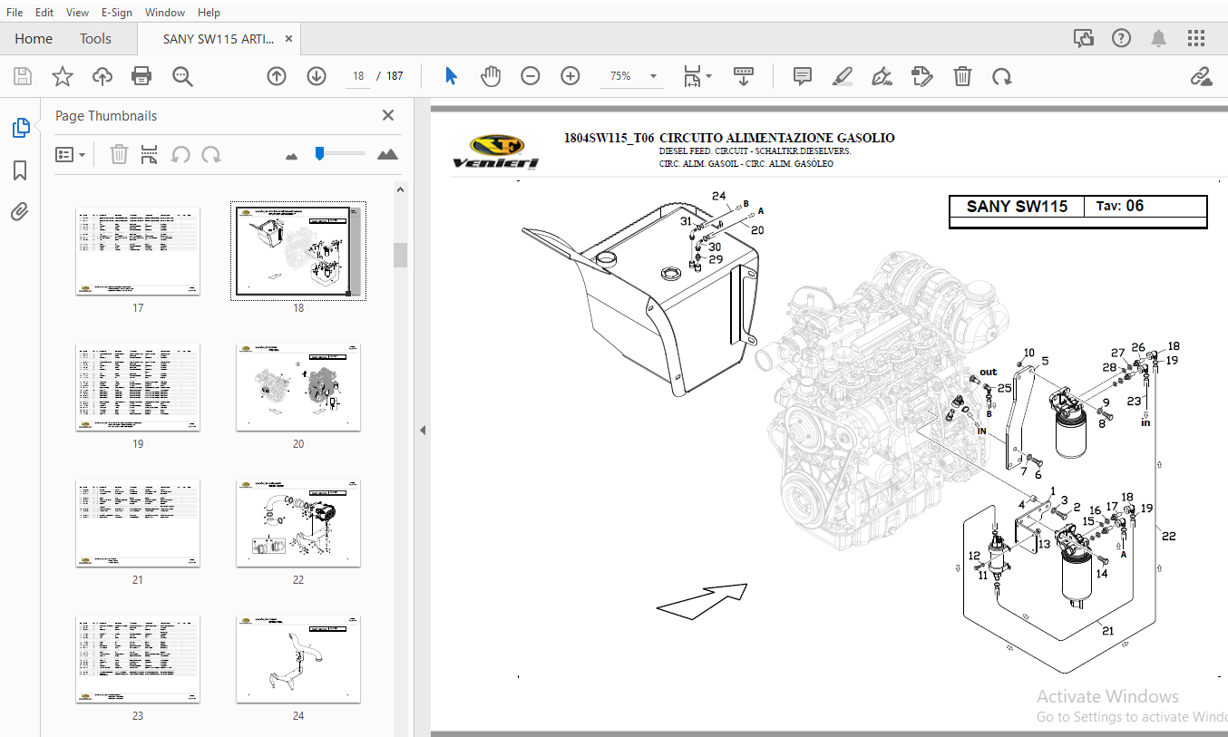Click the thumbnails scrollbar up arrow

[x=400, y=189]
